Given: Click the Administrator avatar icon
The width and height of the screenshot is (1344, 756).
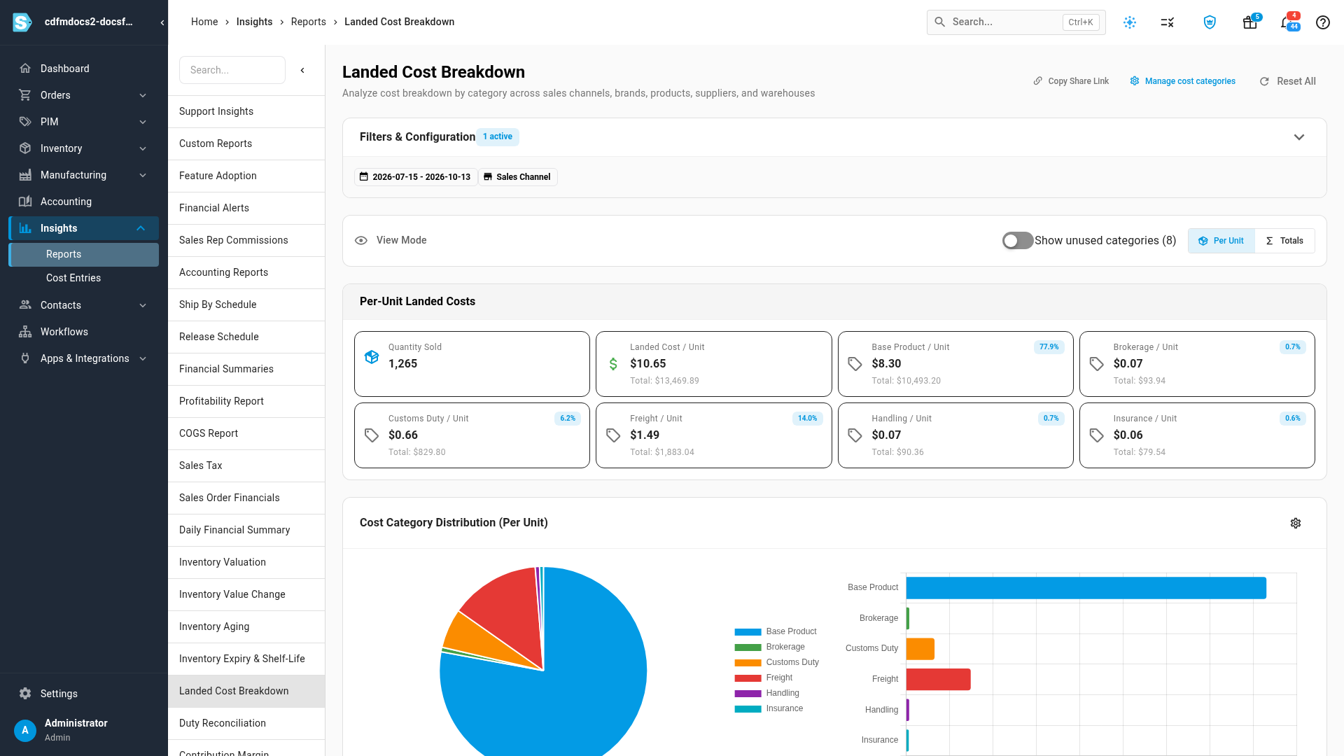Looking at the screenshot, I should 25,730.
